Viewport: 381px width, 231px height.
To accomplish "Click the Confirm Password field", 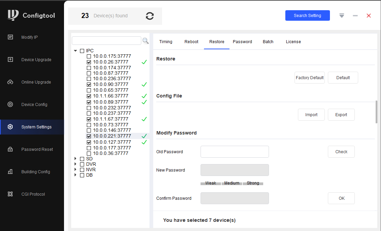I will click(x=235, y=198).
